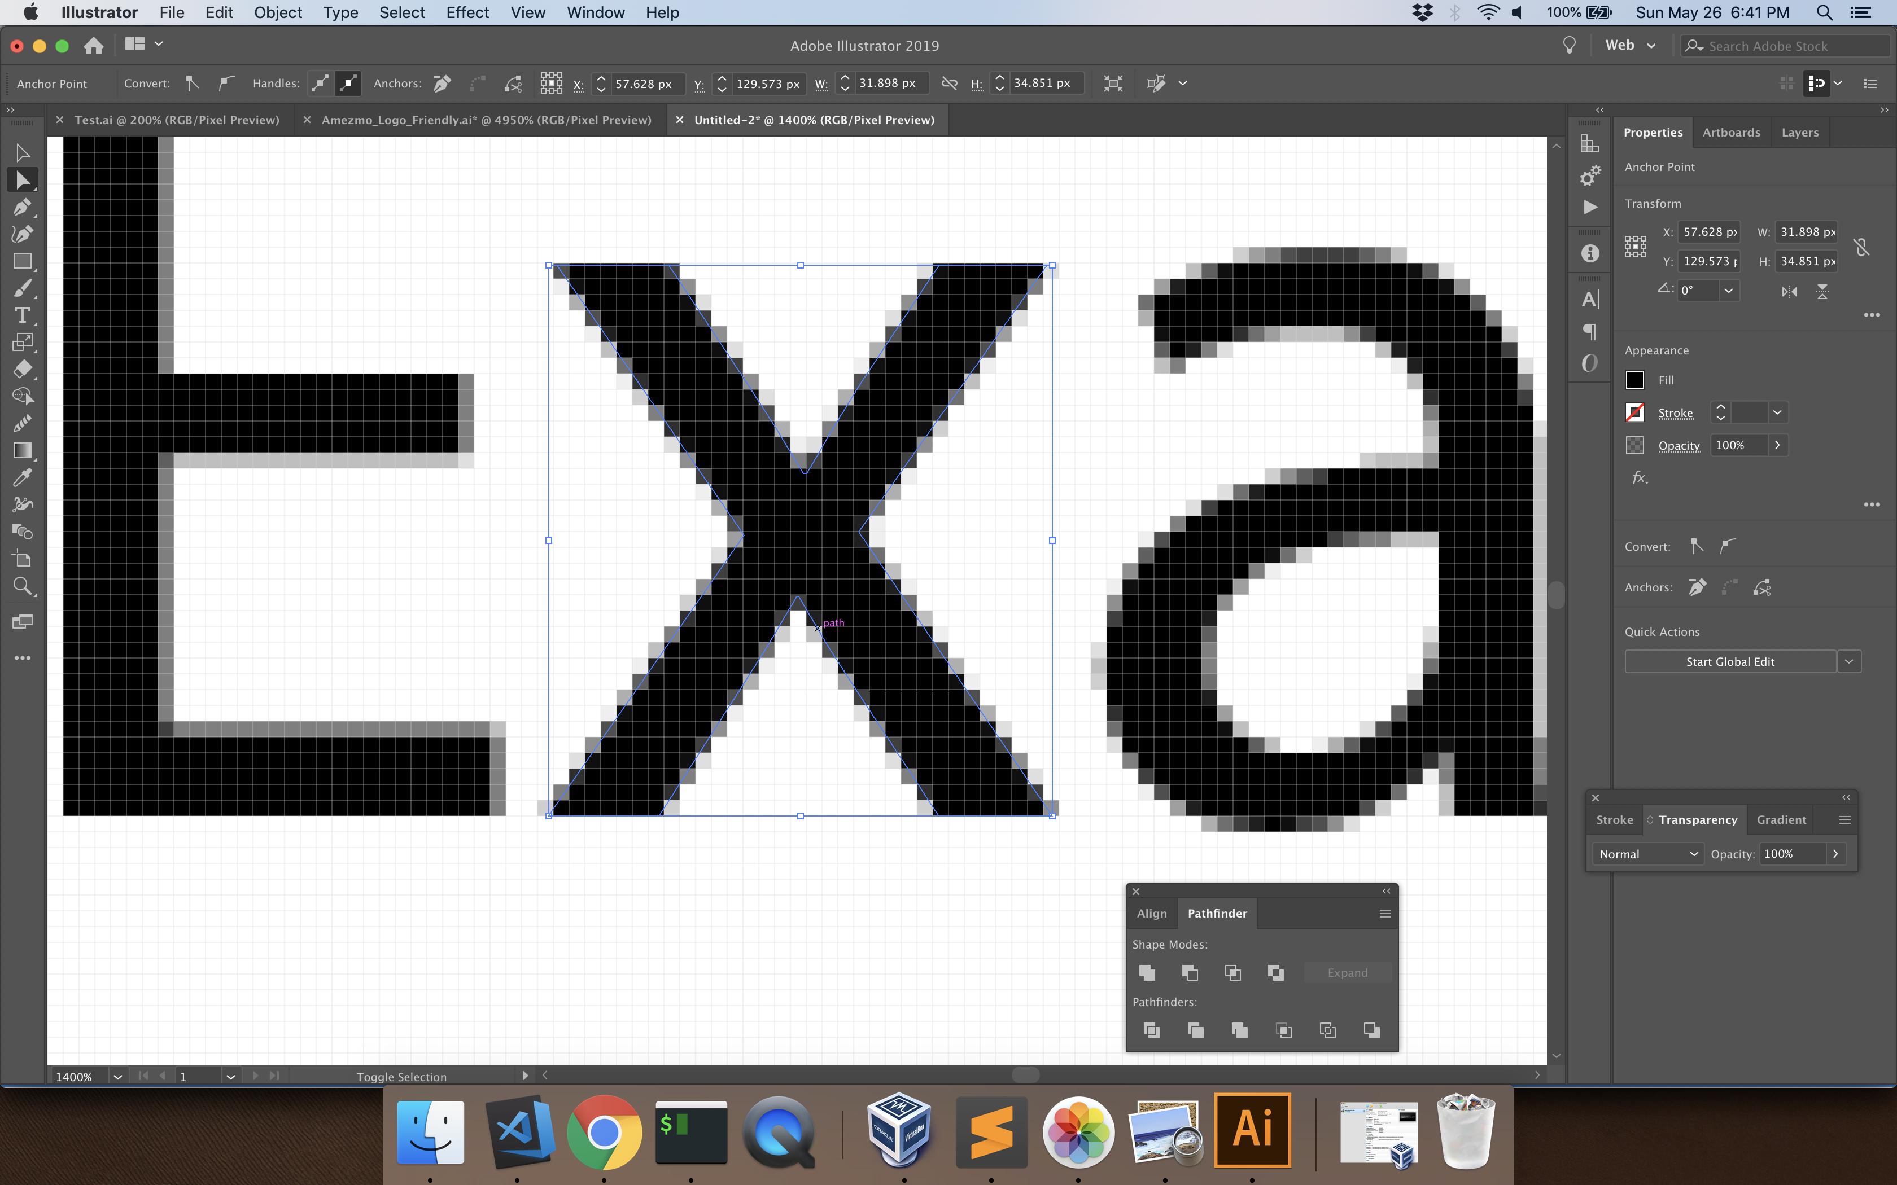The height and width of the screenshot is (1185, 1897).
Task: Open the Normal blending mode dropdown
Action: click(1646, 853)
